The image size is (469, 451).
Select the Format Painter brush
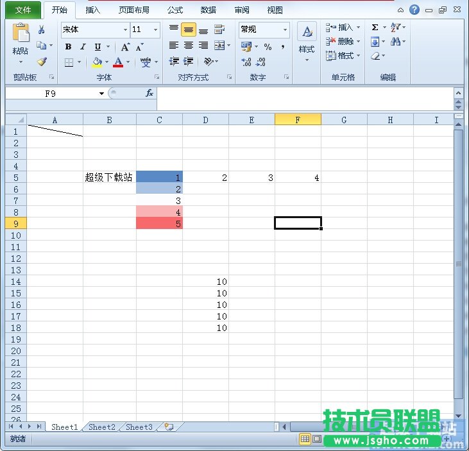click(x=42, y=62)
